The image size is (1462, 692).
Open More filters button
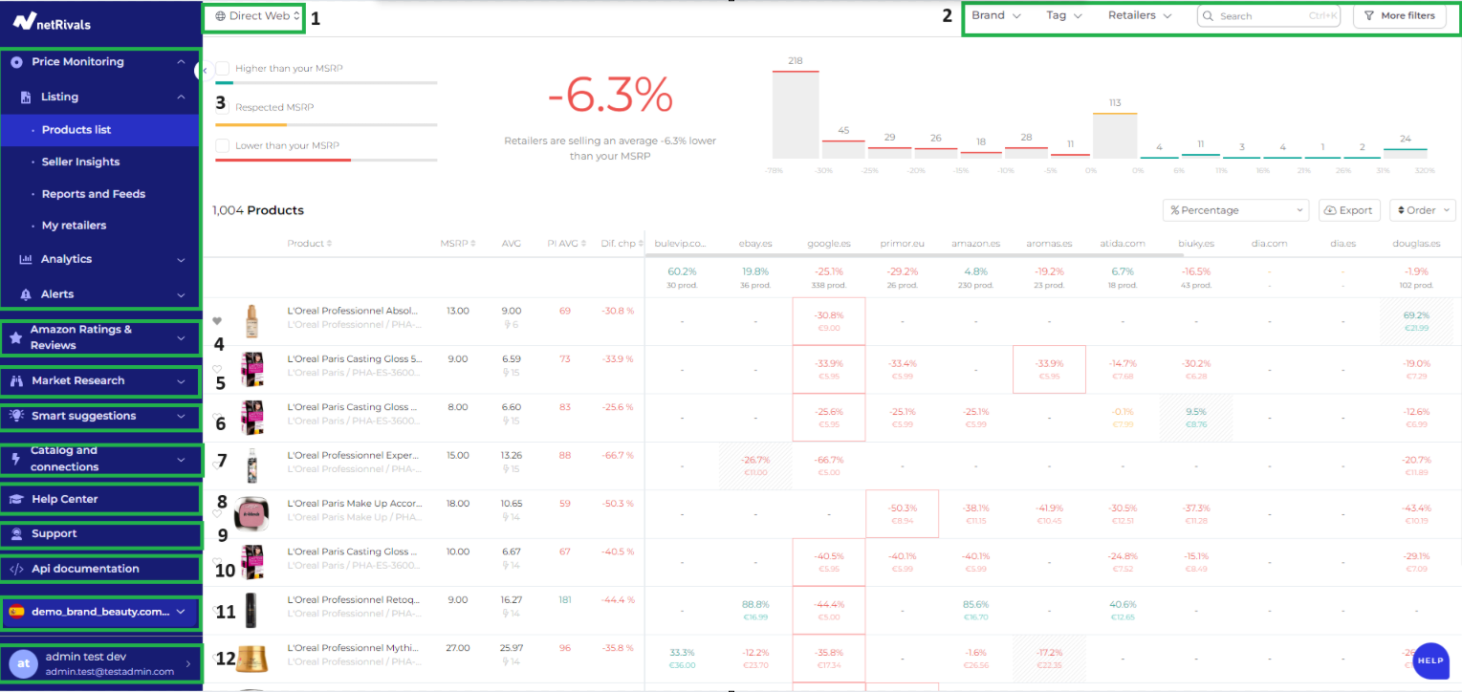click(x=1399, y=16)
